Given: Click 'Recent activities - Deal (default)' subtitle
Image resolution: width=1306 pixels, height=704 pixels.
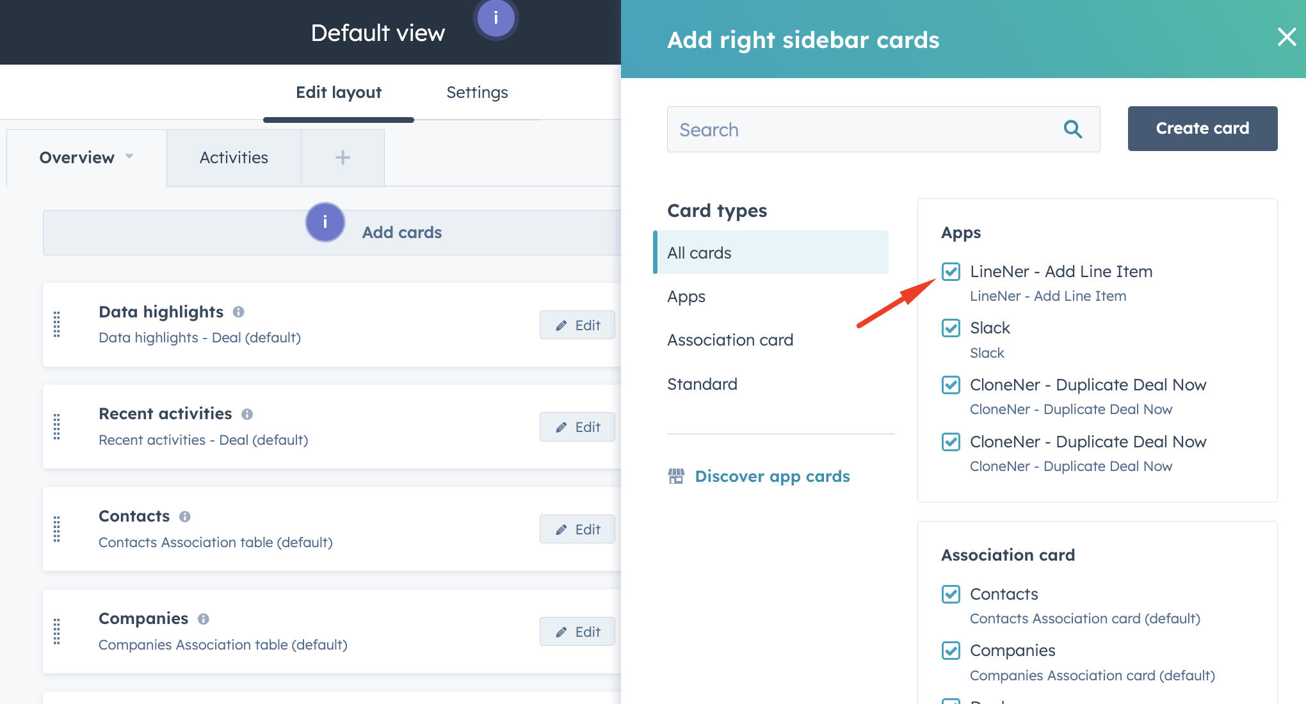Looking at the screenshot, I should coord(204,440).
